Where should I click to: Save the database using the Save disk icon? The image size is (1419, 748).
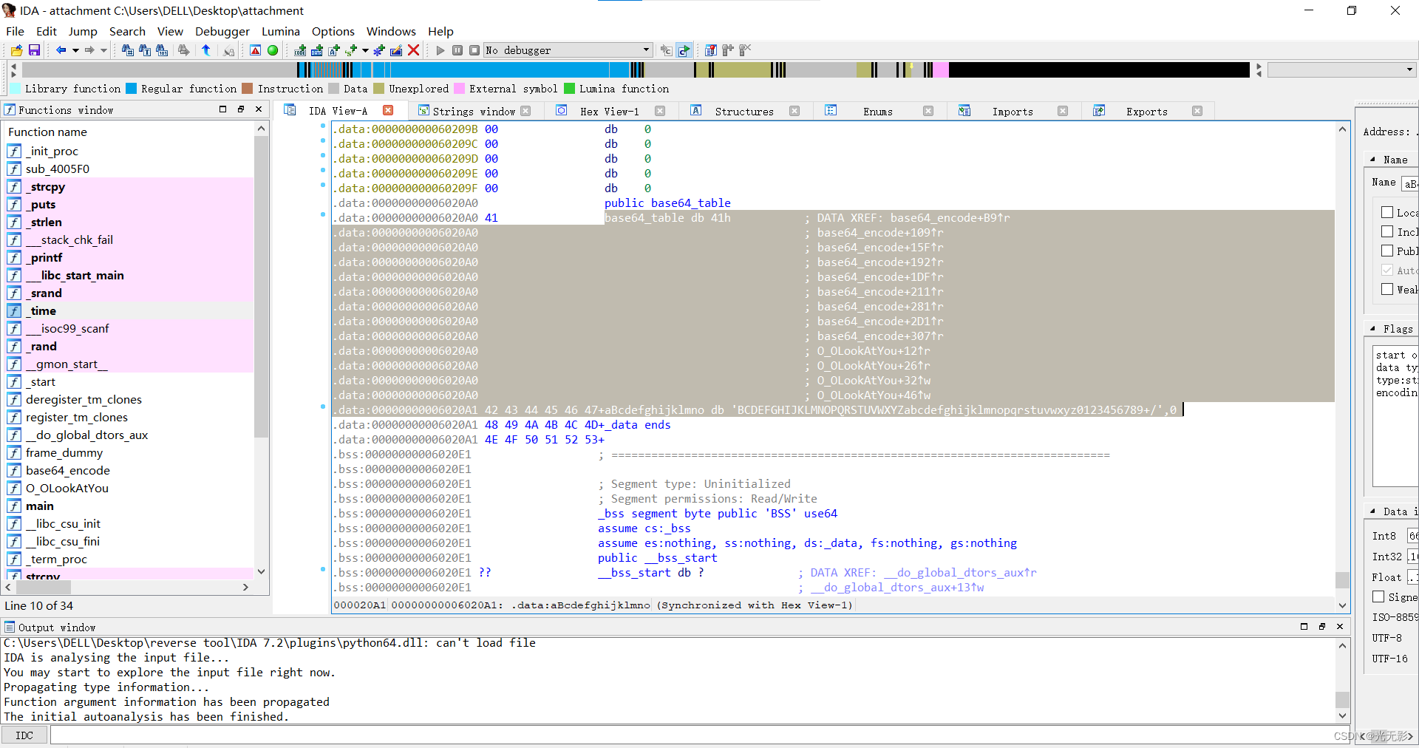(x=35, y=50)
